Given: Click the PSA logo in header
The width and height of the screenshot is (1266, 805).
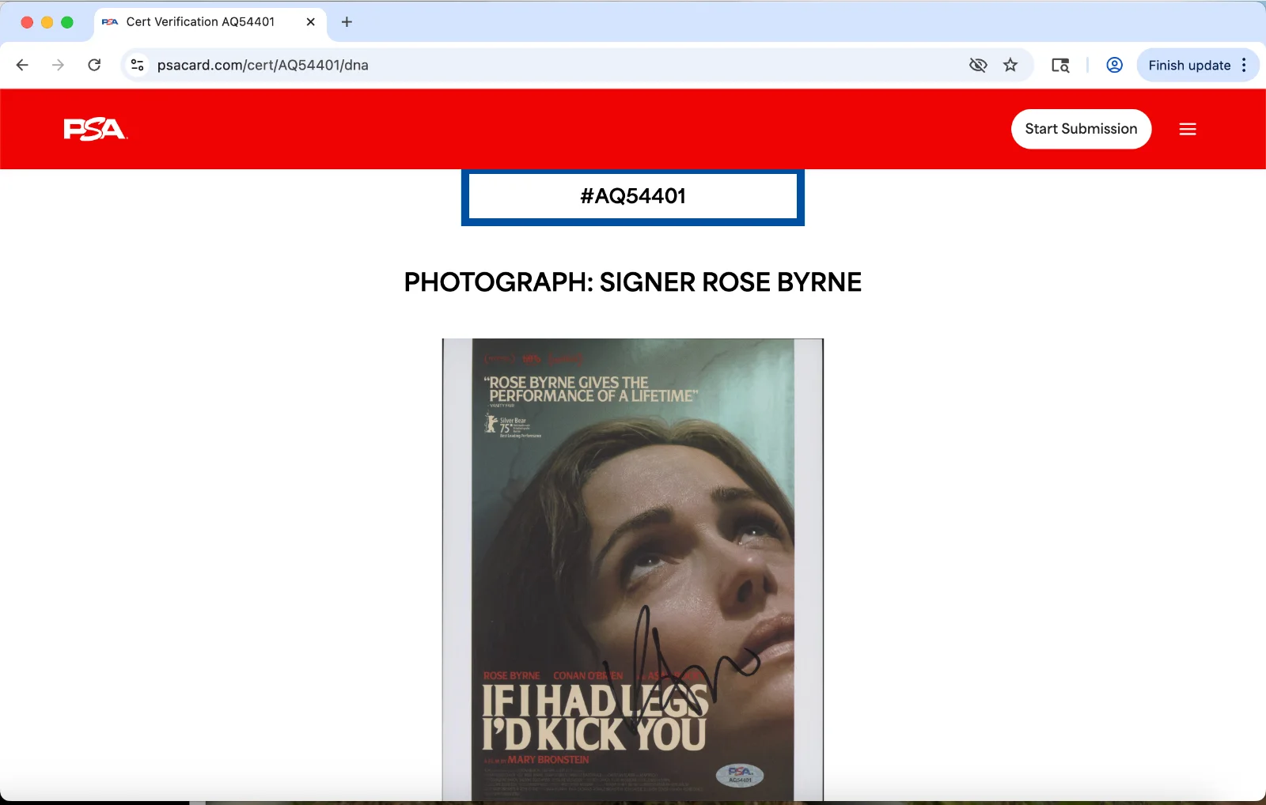Looking at the screenshot, I should coord(95,129).
